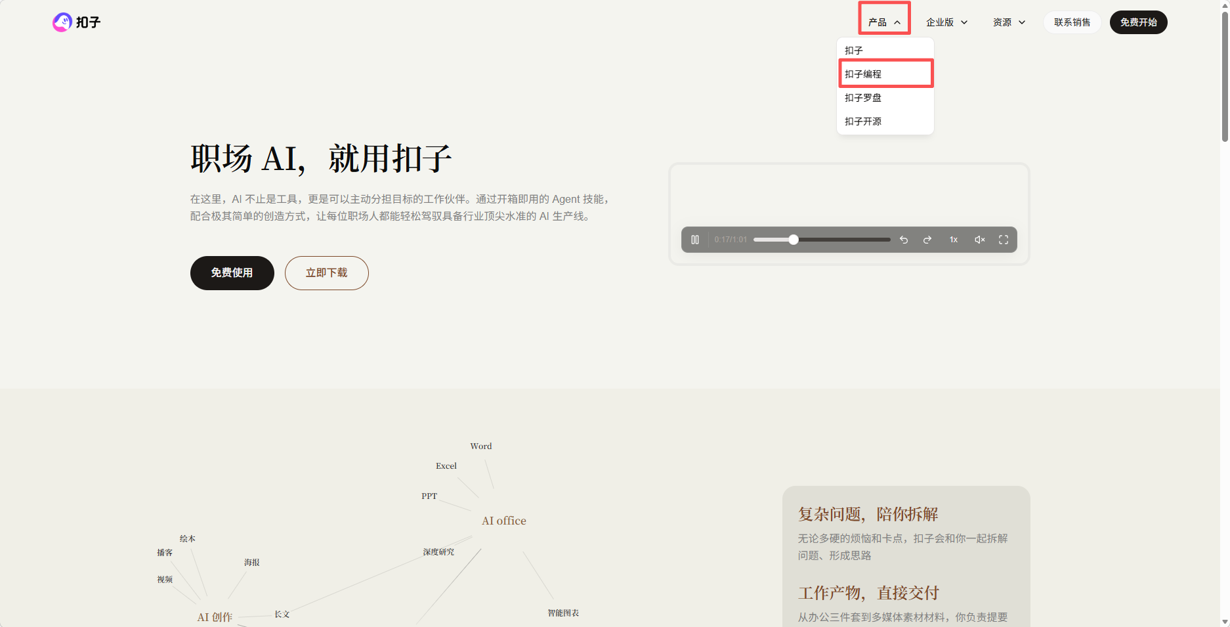
Task: Click the 联系销售 button
Action: tap(1072, 22)
